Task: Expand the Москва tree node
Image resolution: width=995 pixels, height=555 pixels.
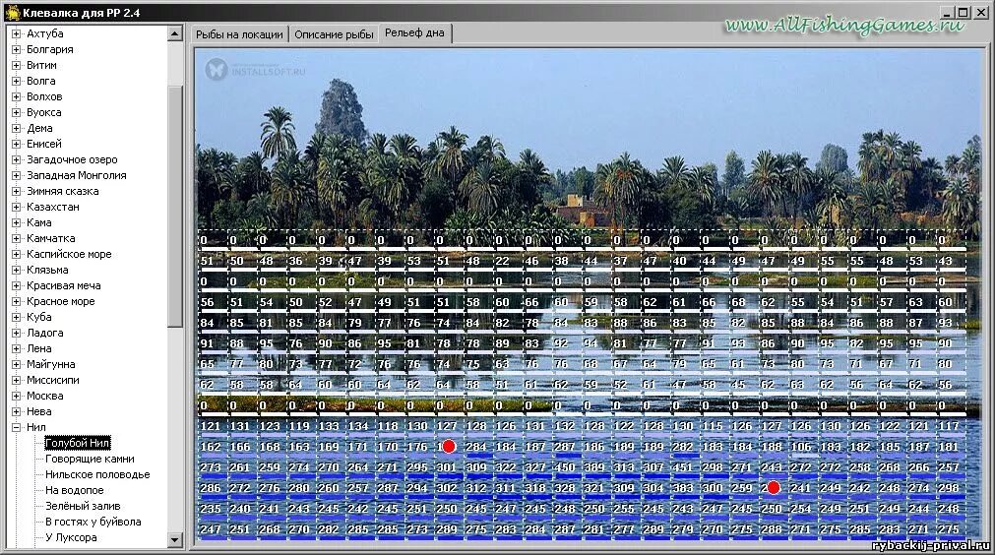Action: coord(16,396)
